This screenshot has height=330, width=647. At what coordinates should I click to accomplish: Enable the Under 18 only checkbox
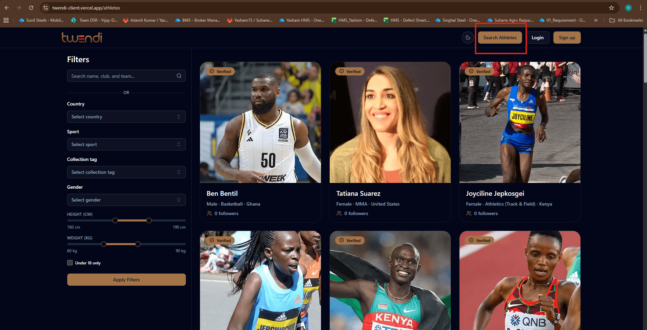(x=70, y=263)
